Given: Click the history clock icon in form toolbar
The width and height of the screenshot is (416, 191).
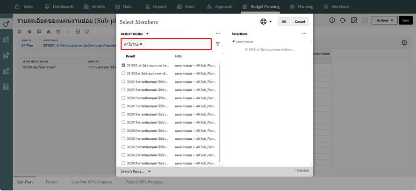Looking at the screenshot, I should 58,32.
